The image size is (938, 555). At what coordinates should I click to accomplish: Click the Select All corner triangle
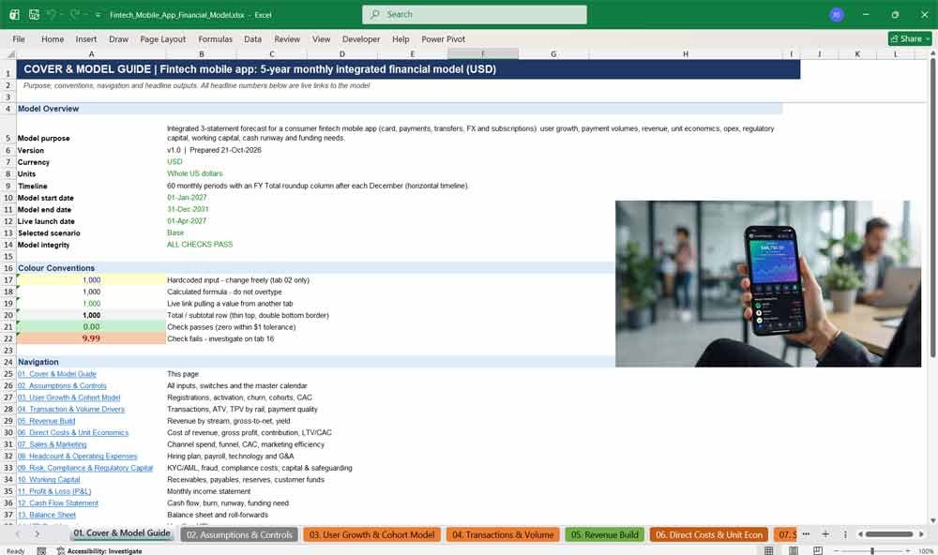[10, 54]
